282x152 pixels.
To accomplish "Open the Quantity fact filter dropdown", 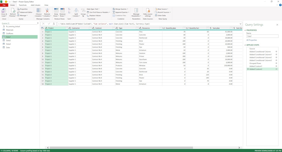I will tap(207, 28).
